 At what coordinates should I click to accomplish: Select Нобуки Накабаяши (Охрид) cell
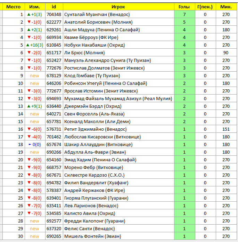(118, 45)
